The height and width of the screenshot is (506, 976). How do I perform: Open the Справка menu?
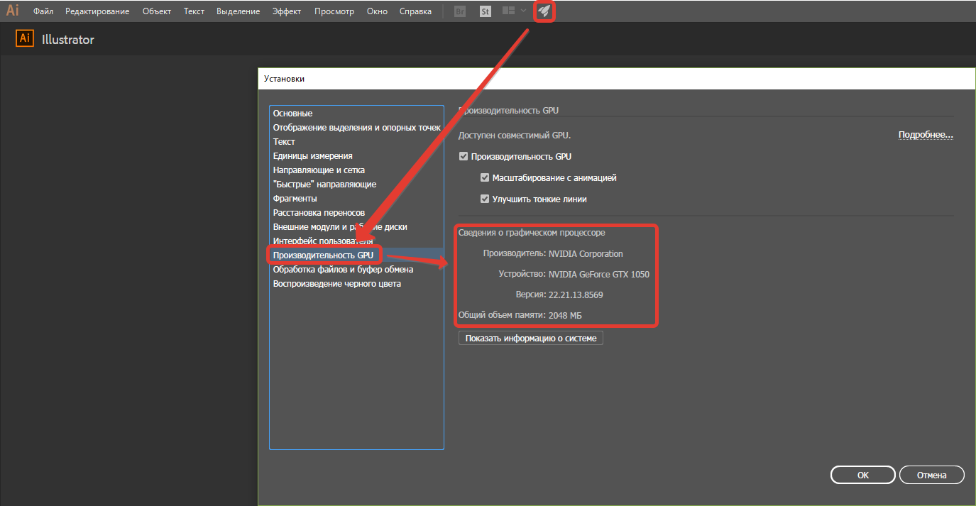[x=415, y=11]
